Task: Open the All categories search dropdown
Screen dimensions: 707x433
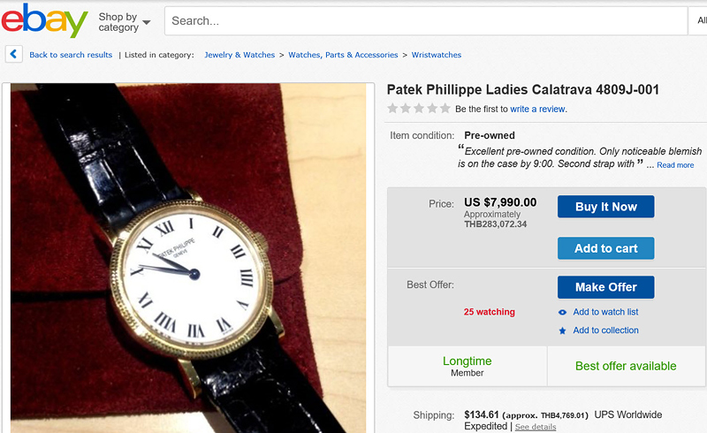Action: click(x=700, y=20)
